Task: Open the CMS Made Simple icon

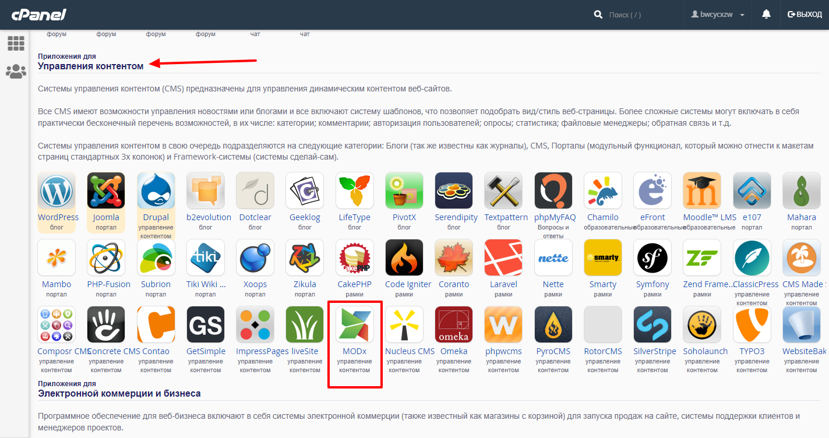Action: [x=802, y=258]
